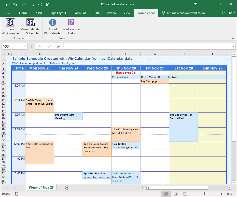Open the Page Layout ribbon tab
The image size is (237, 197).
[58, 13]
